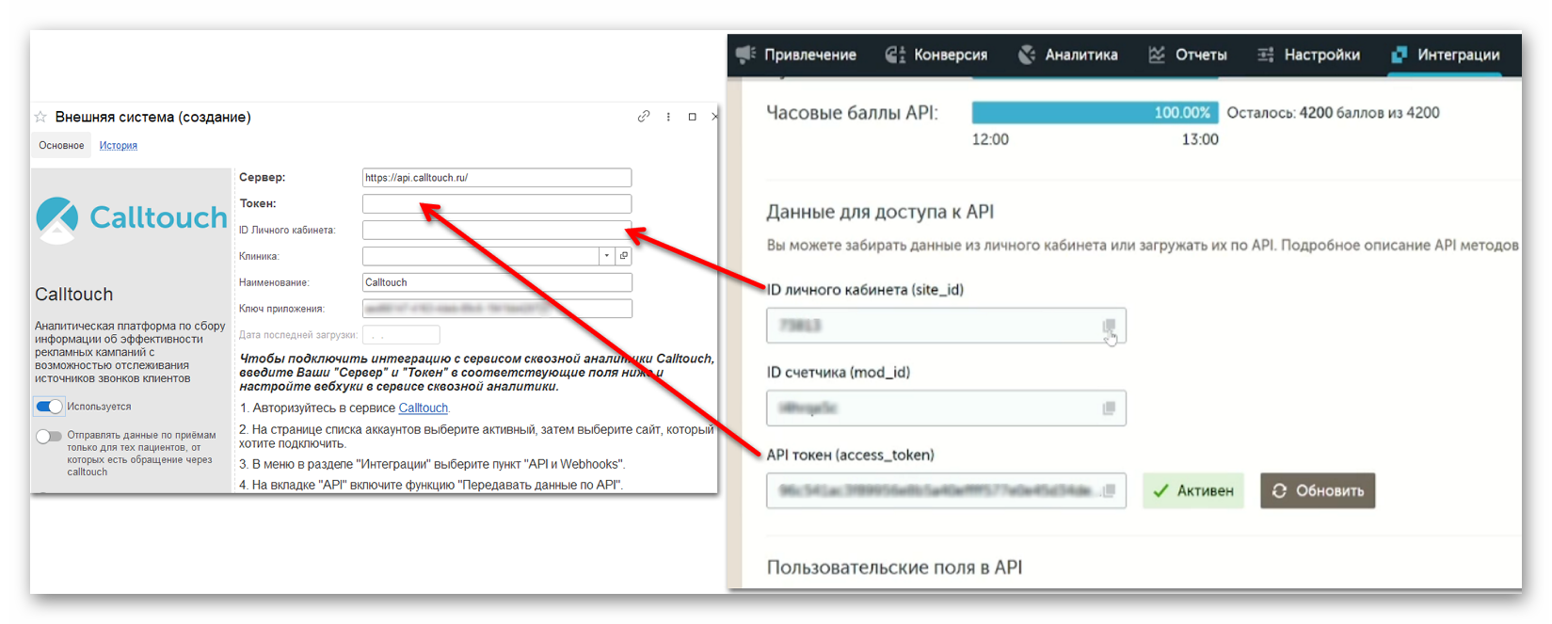1552x624 pixels.
Task: Click the 12:00 time label
Action: pos(990,139)
